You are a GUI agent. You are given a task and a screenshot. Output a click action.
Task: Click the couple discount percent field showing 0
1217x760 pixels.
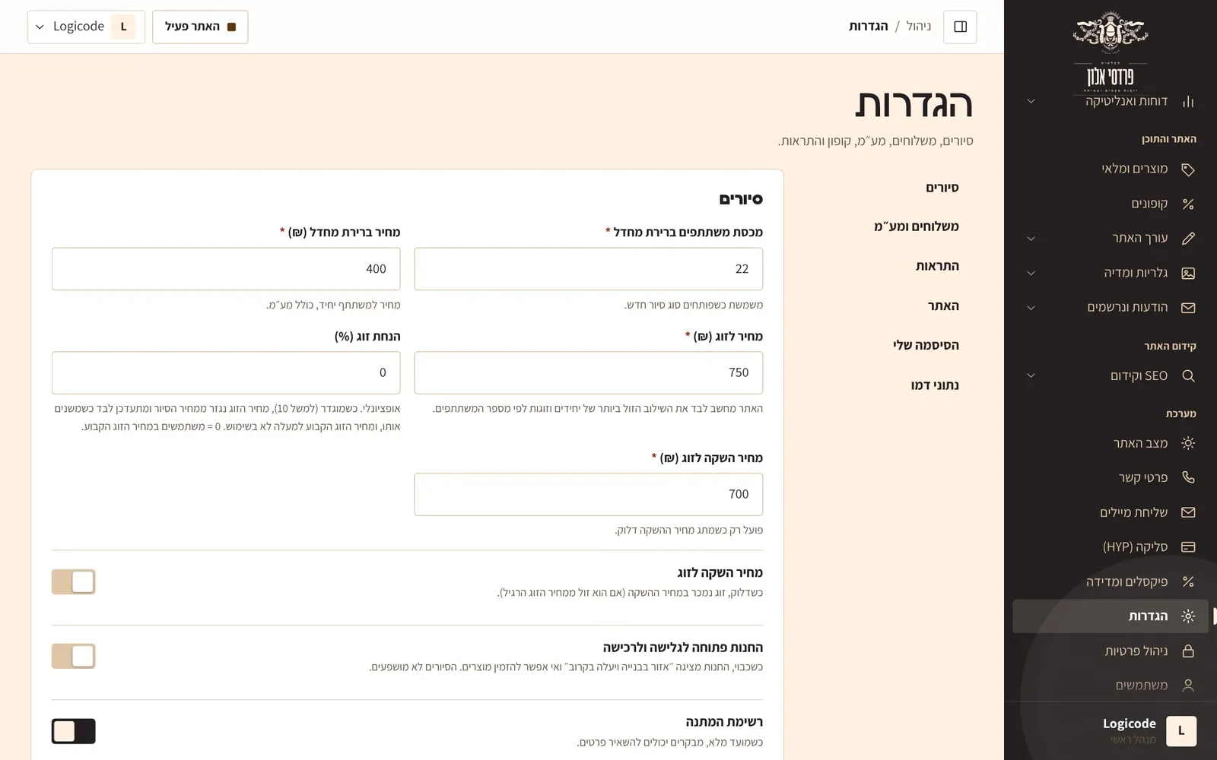[x=226, y=372]
